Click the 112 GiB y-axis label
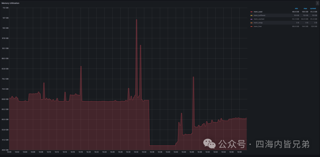320x157 pixels. coord(6,8)
